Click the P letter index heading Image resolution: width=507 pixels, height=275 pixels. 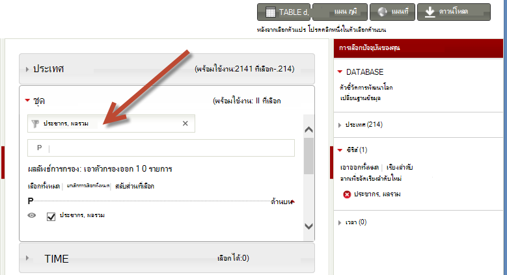[31, 201]
